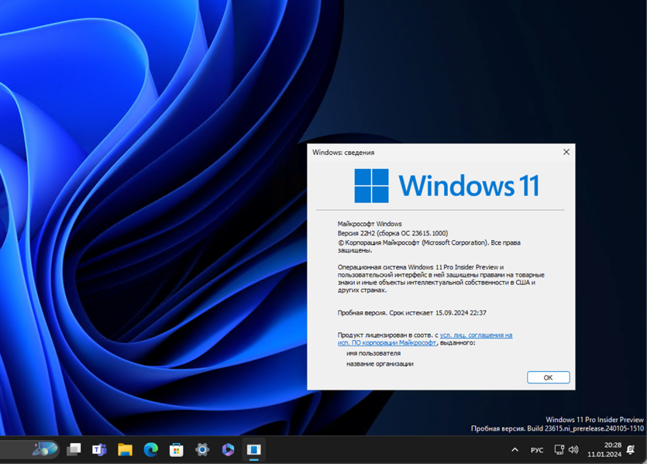Switch input language via the РУС indicator
647x464 pixels.
point(536,449)
